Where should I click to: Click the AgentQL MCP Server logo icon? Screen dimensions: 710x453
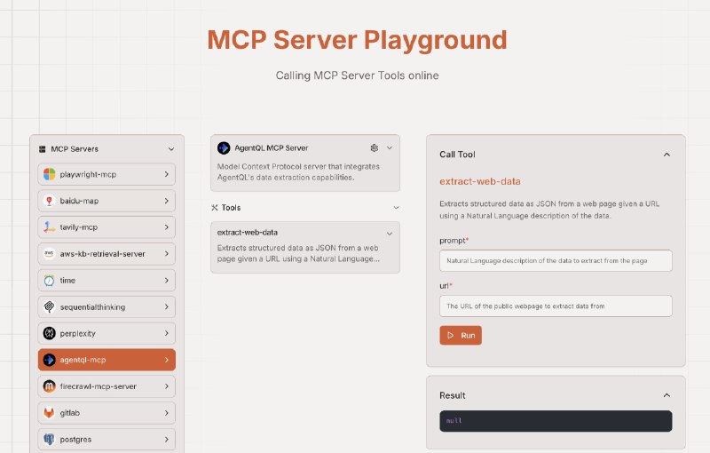pyautogui.click(x=224, y=148)
